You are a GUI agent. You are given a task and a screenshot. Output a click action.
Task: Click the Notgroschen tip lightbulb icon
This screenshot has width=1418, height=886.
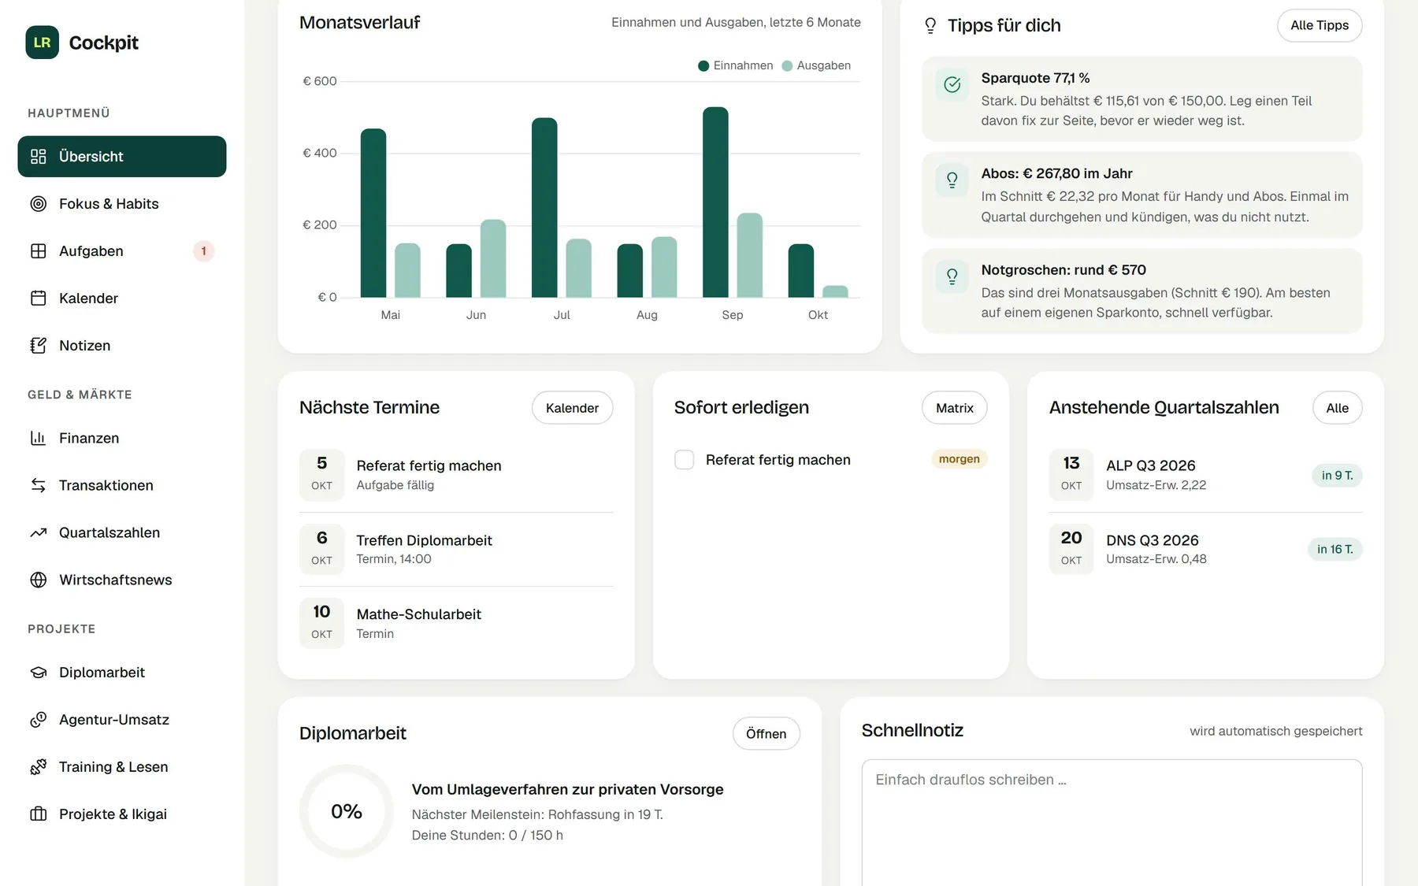[x=952, y=276]
